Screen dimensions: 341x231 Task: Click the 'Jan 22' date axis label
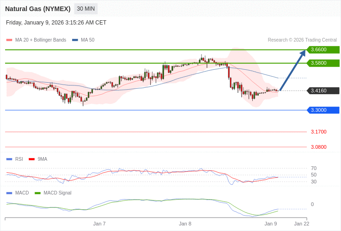(x=302, y=224)
